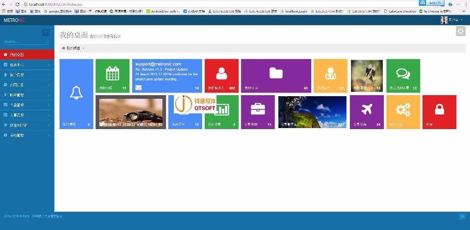
Task: Open the user account dropdown in header
Action: pos(452,20)
